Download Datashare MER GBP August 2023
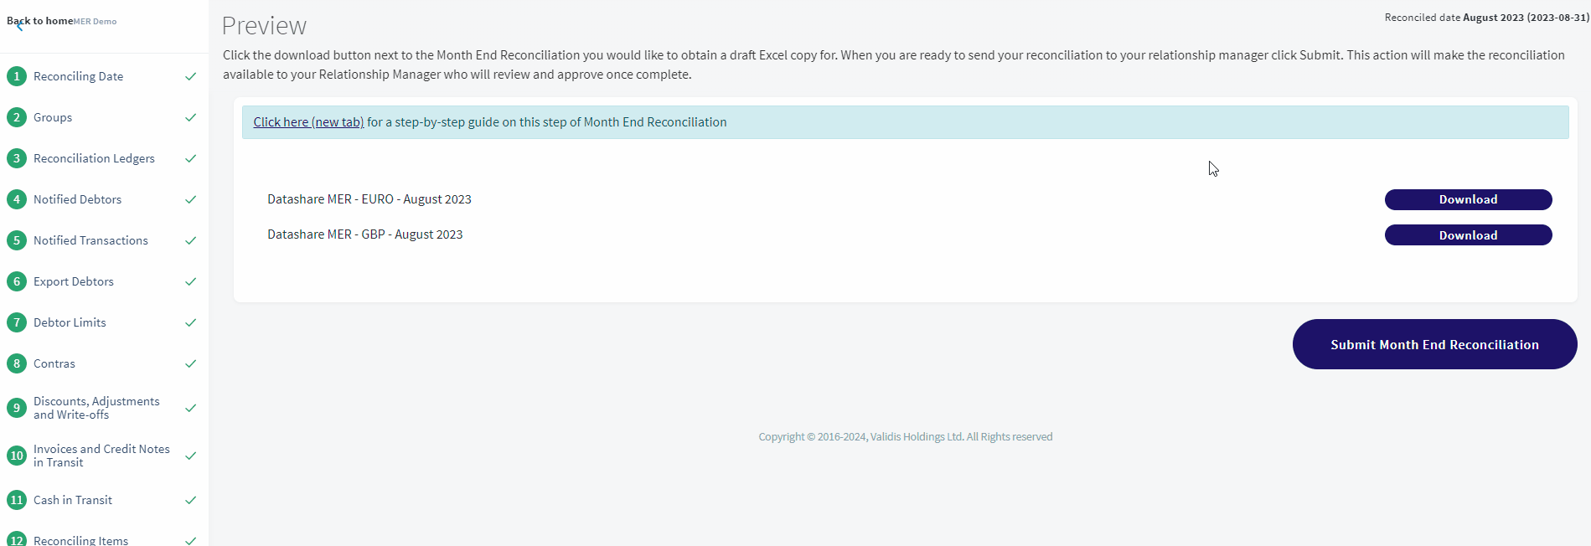Viewport: 1591px width, 546px height. (1468, 235)
